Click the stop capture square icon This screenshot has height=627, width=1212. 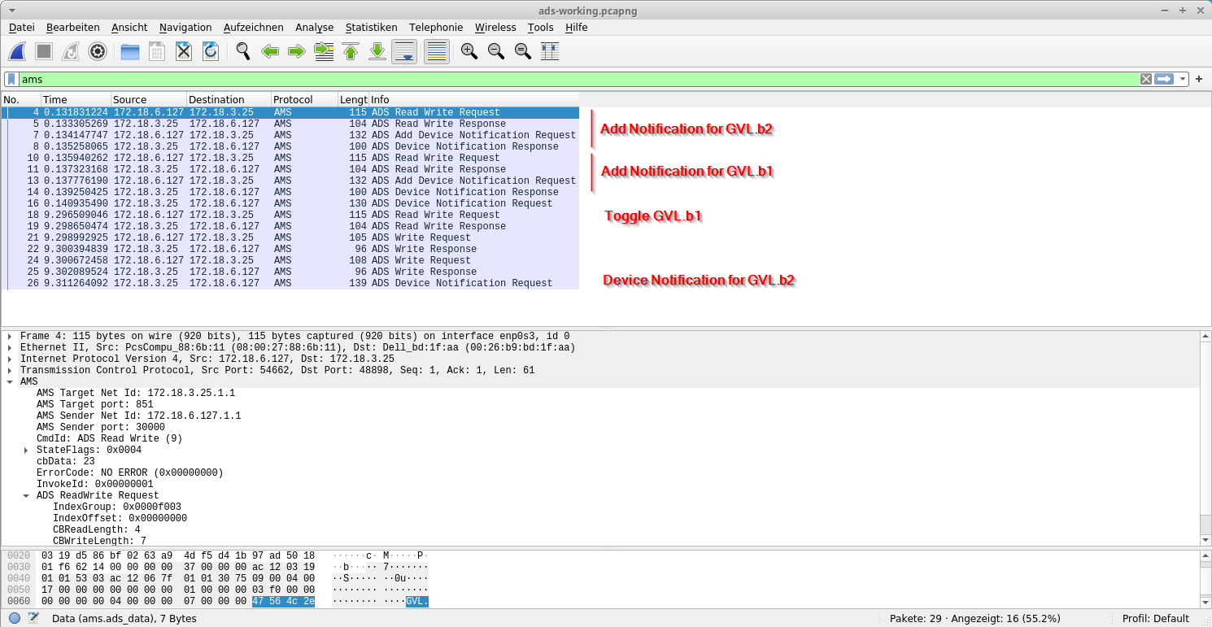[x=44, y=52]
